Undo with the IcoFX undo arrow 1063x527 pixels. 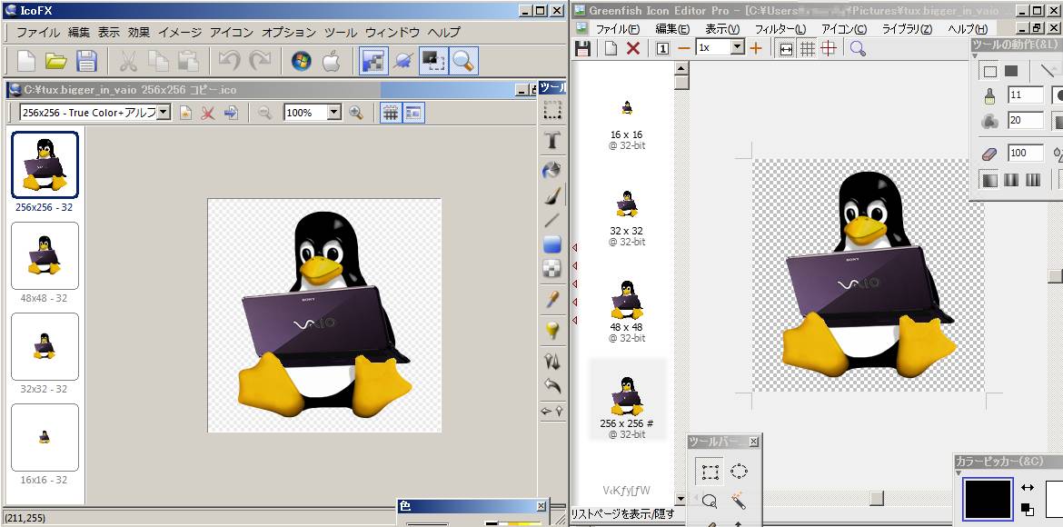[229, 61]
